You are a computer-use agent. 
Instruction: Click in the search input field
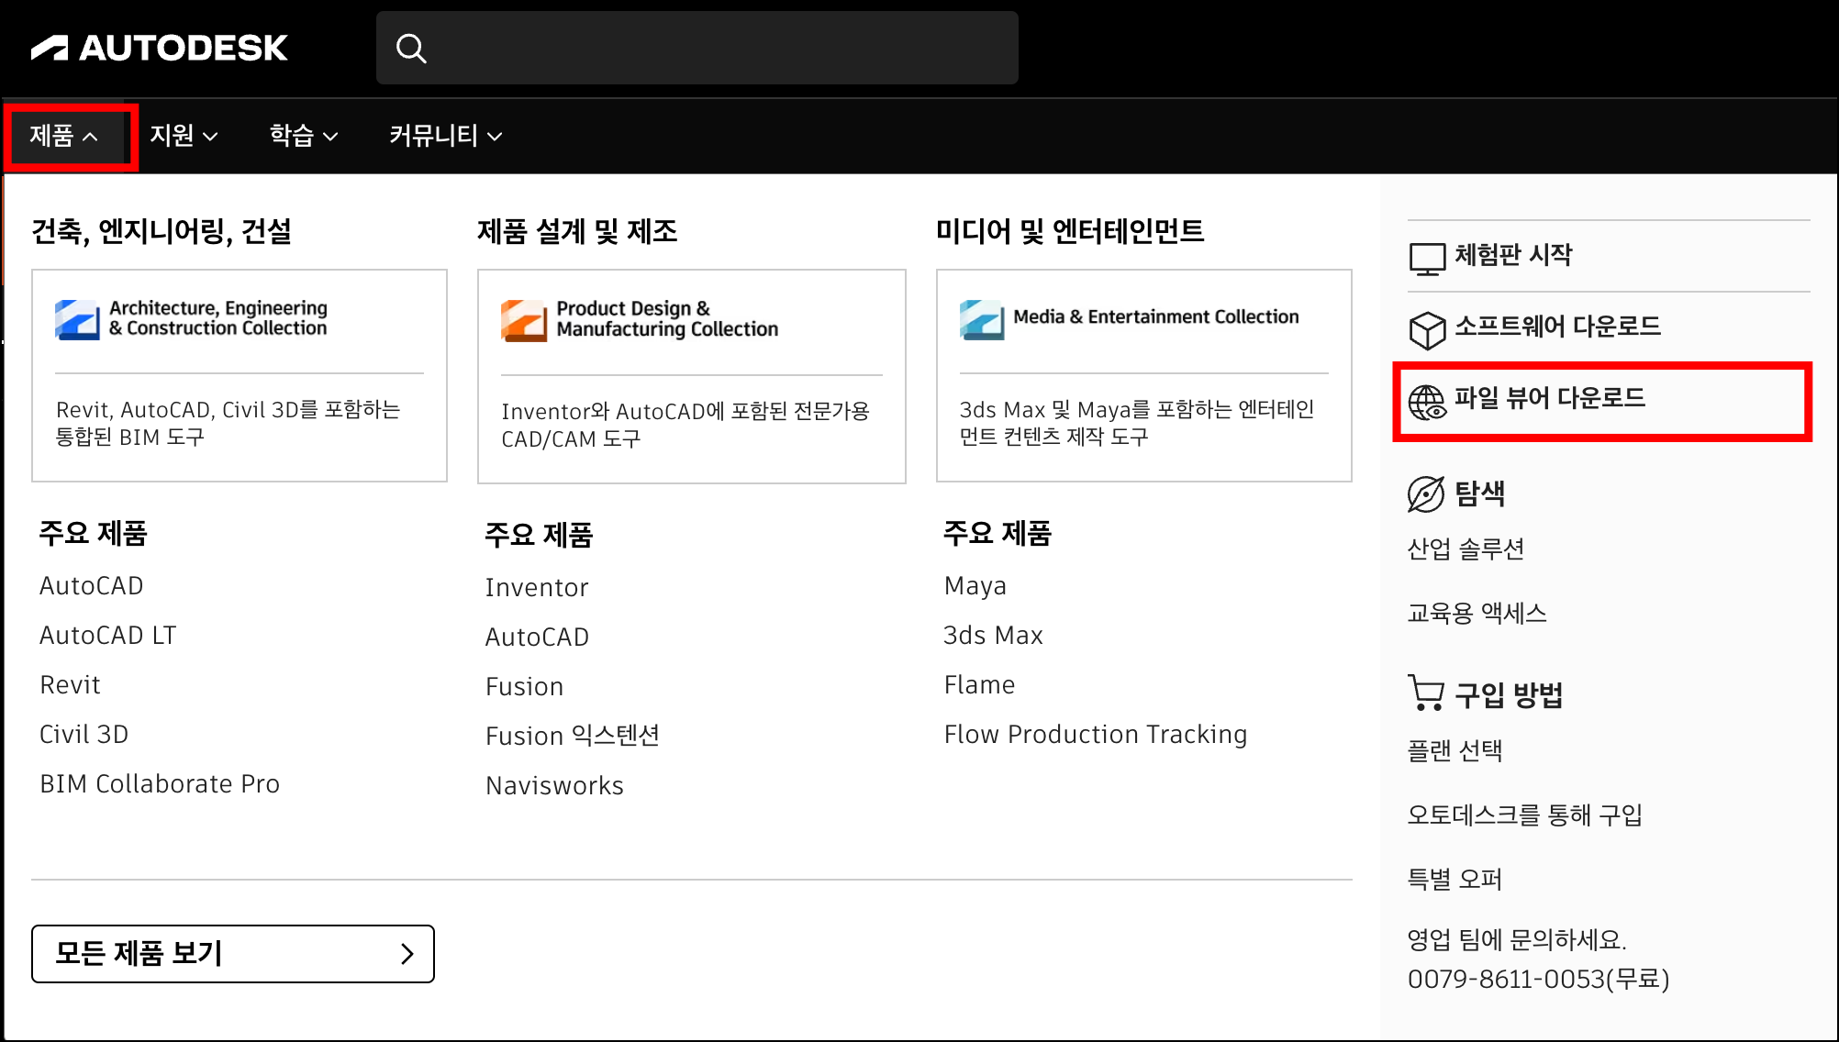[x=716, y=49]
